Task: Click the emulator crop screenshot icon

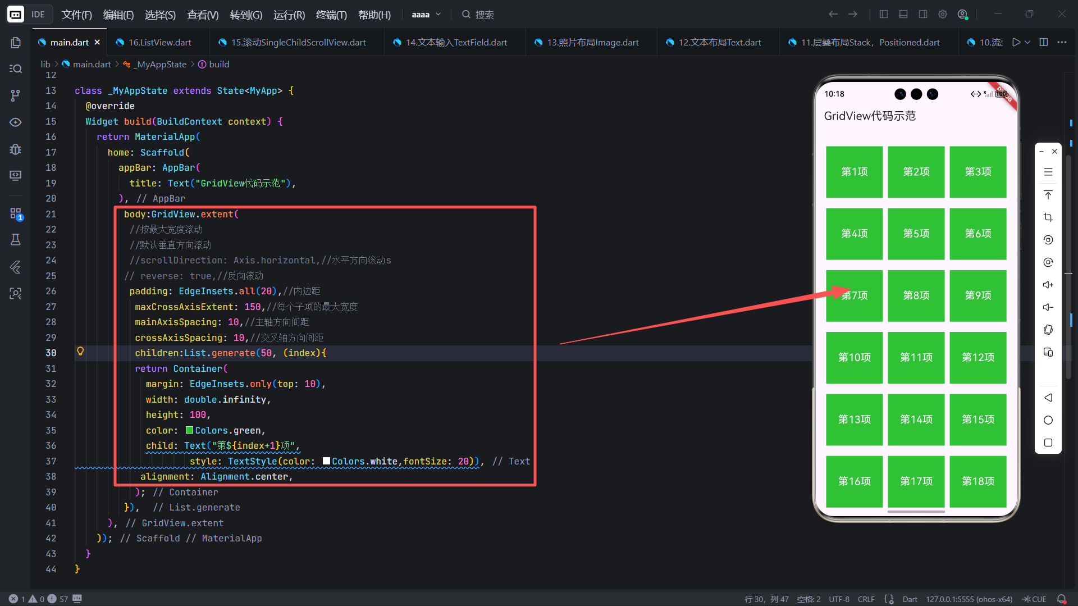Action: [1048, 217]
